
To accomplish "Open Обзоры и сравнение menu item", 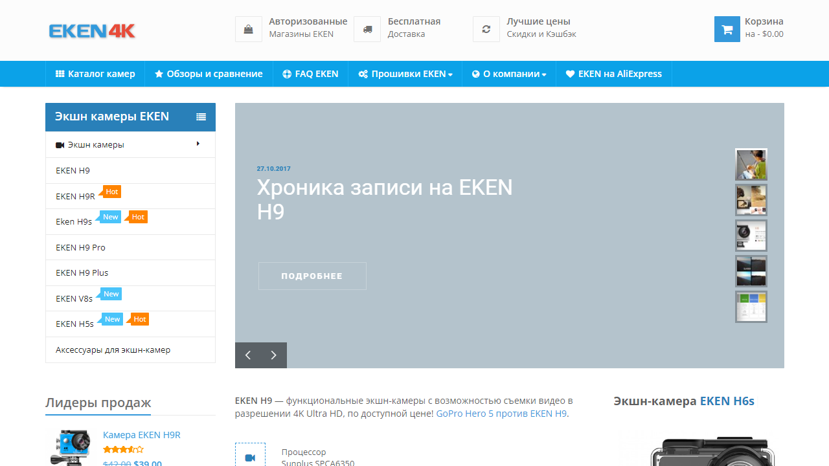I will point(209,74).
